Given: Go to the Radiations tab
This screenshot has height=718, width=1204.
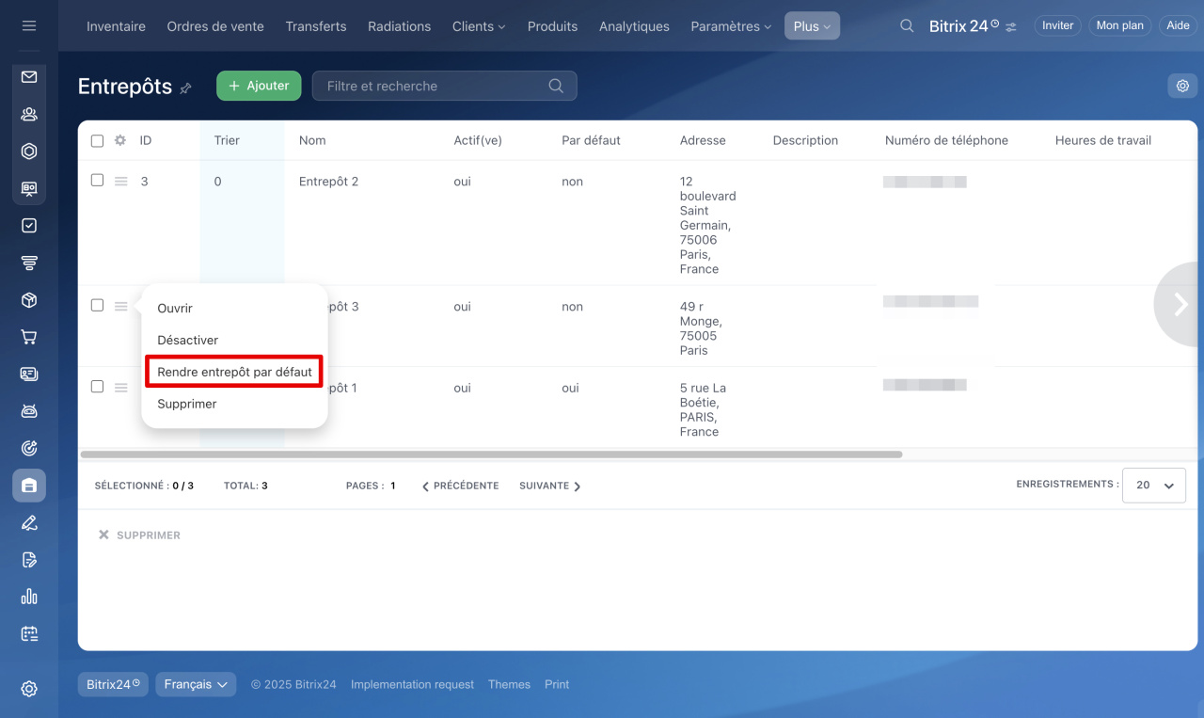Looking at the screenshot, I should coord(400,26).
